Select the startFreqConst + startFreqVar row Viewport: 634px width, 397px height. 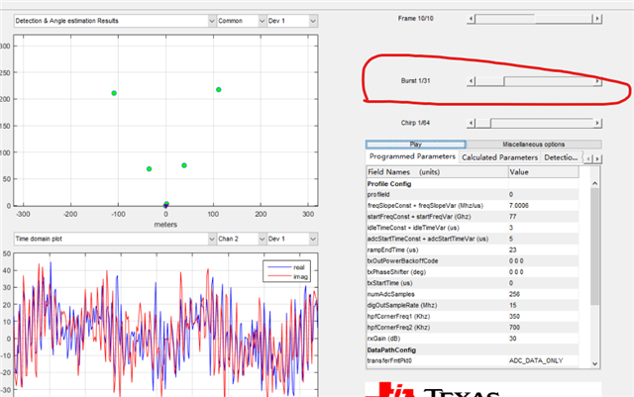(x=473, y=217)
